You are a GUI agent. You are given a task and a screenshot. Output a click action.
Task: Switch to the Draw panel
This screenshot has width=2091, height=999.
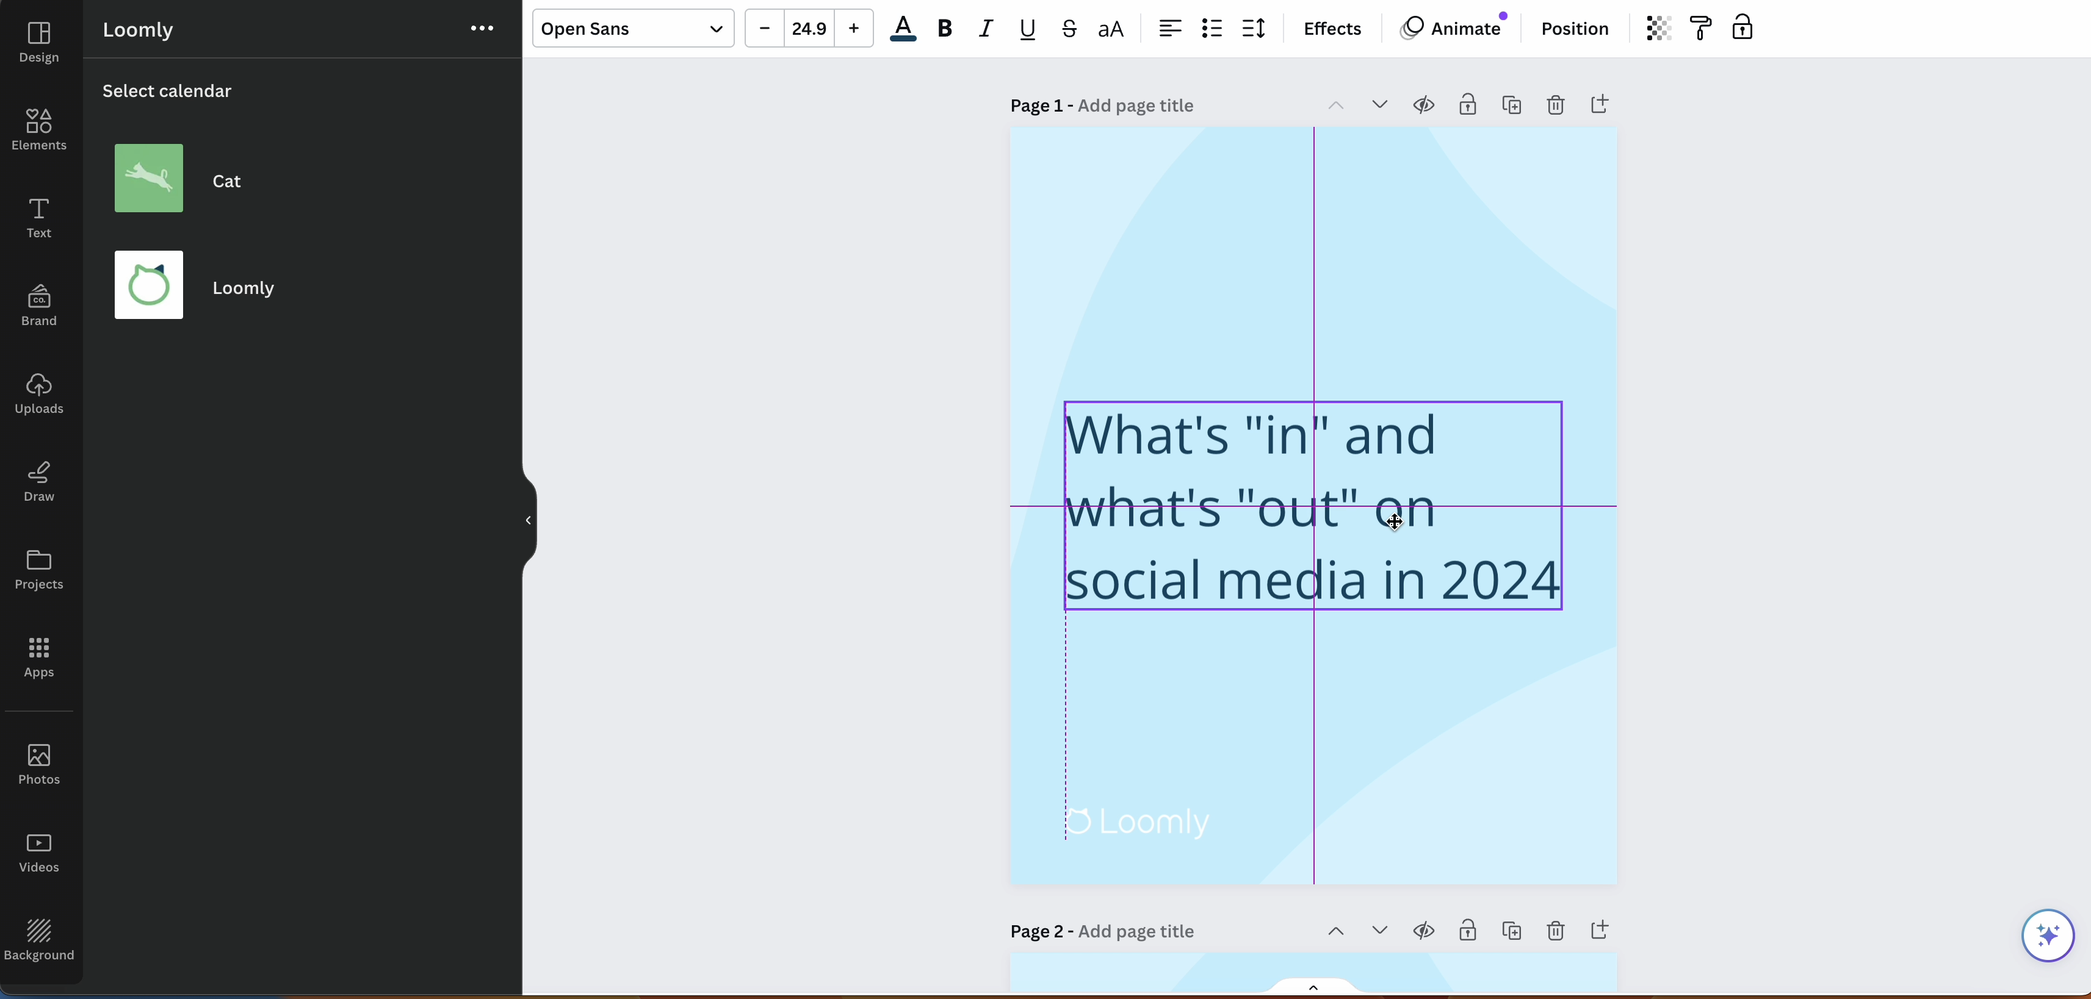(38, 481)
